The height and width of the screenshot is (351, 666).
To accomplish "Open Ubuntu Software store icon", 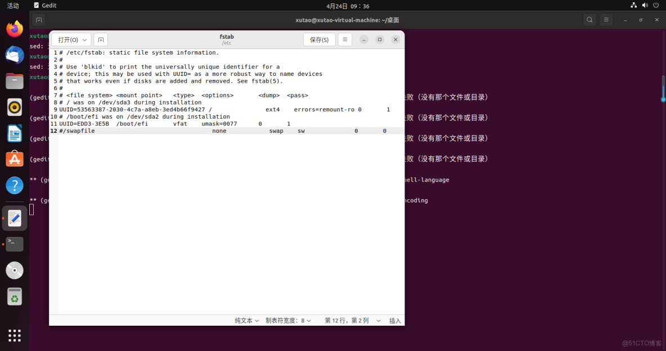I will click(15, 159).
